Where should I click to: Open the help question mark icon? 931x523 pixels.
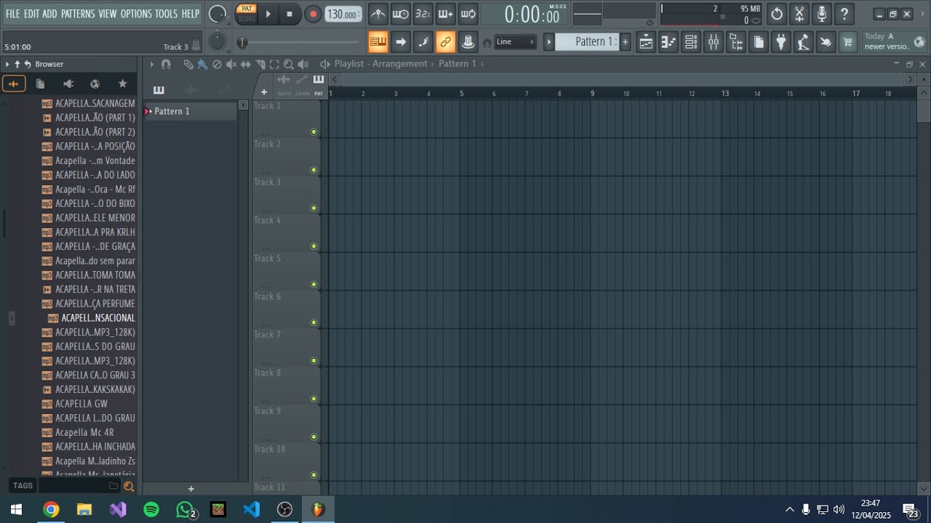844,14
